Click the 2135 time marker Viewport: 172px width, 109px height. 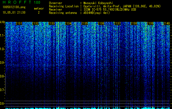(84, 23)
